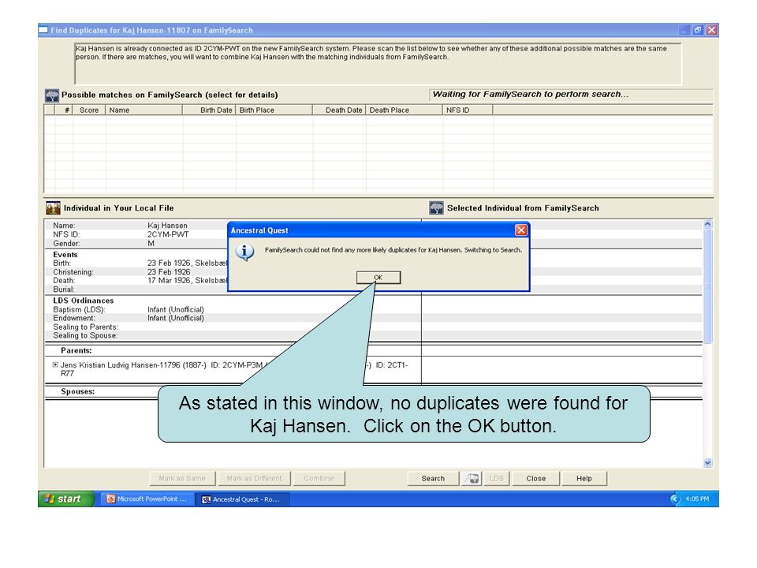Click the Death Place column header
Viewport: 757px width, 568px height.
405,110
